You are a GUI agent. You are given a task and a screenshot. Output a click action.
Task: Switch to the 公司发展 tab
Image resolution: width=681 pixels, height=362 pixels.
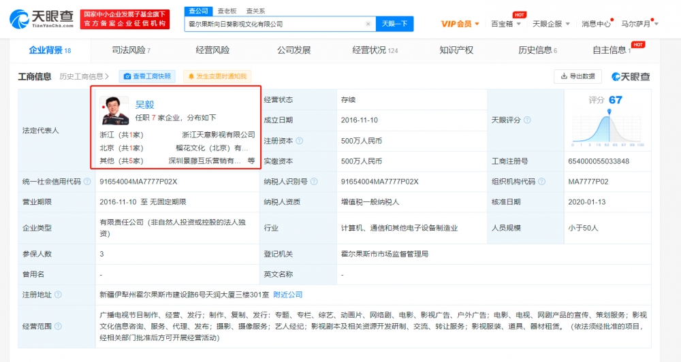tap(294, 50)
